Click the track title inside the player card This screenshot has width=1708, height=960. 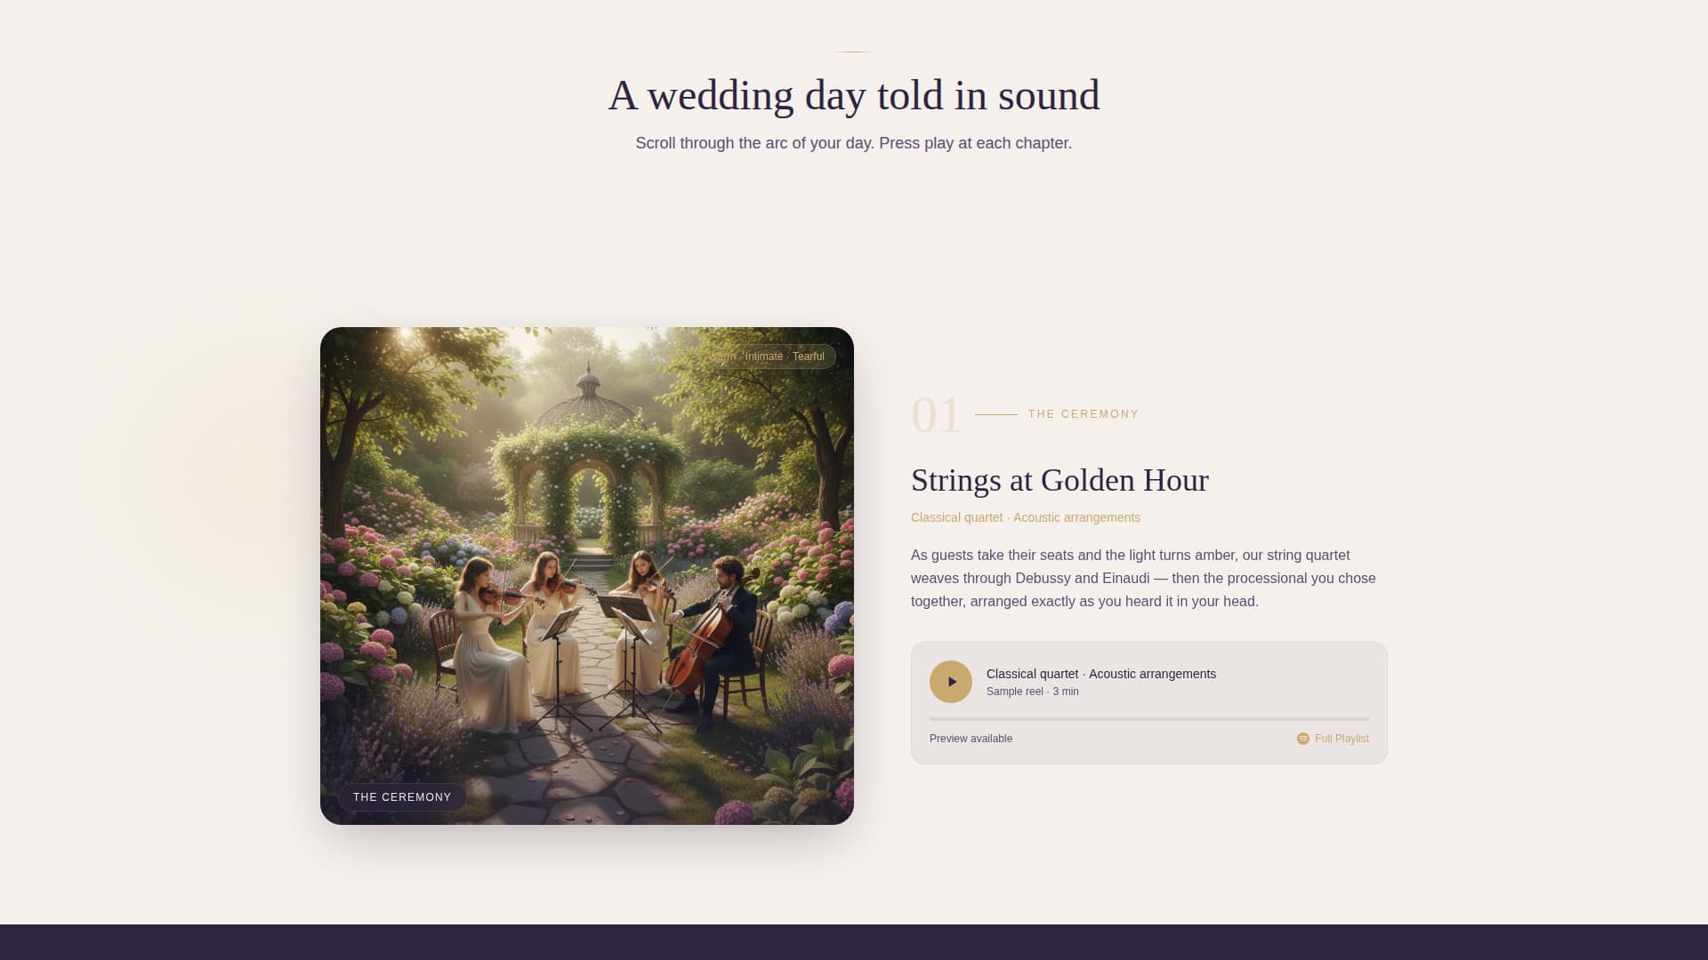(x=1100, y=674)
